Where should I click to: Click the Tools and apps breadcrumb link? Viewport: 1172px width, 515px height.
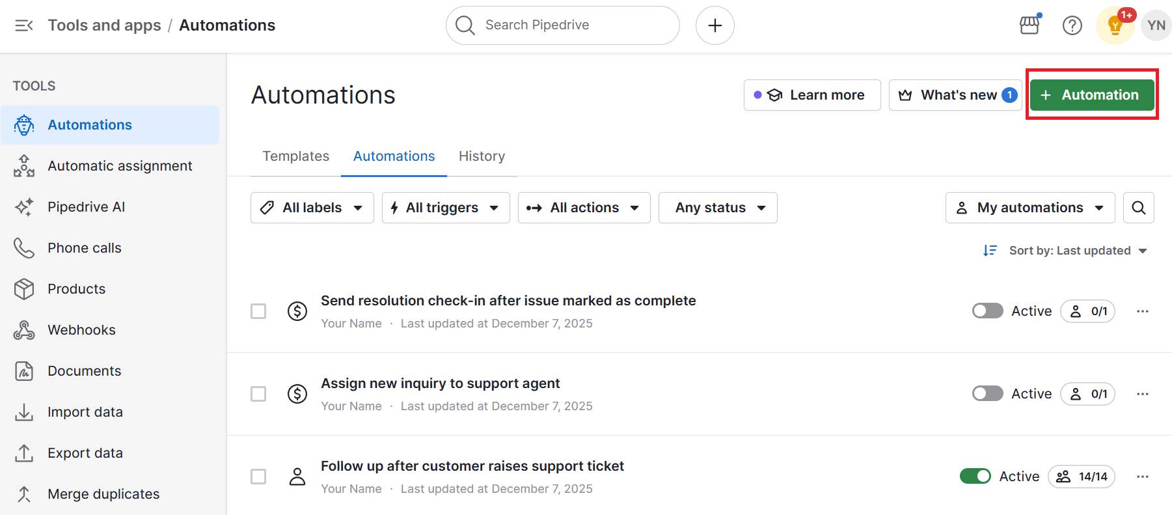pyautogui.click(x=104, y=25)
